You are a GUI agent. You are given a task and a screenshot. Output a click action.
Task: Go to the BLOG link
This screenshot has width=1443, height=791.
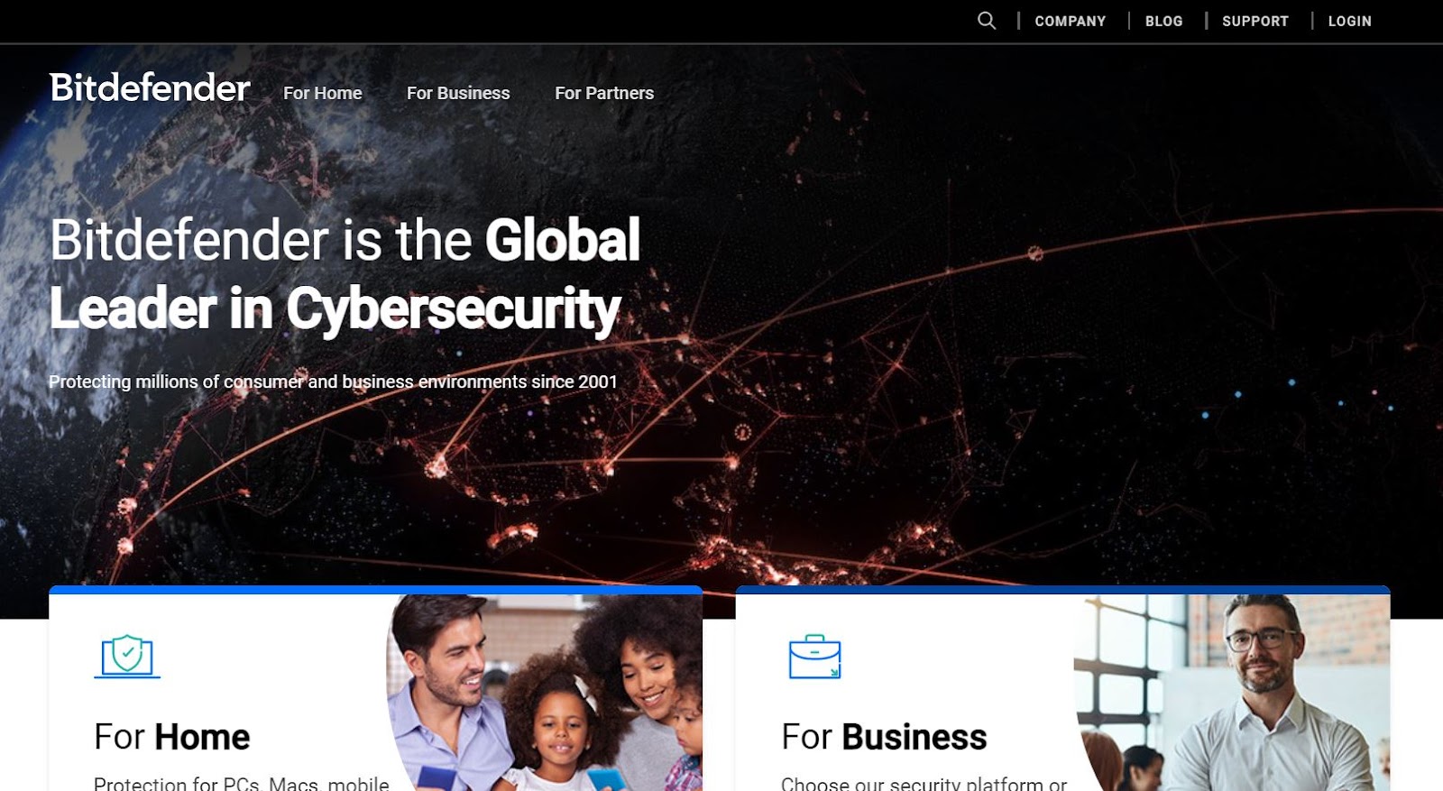[x=1163, y=21]
